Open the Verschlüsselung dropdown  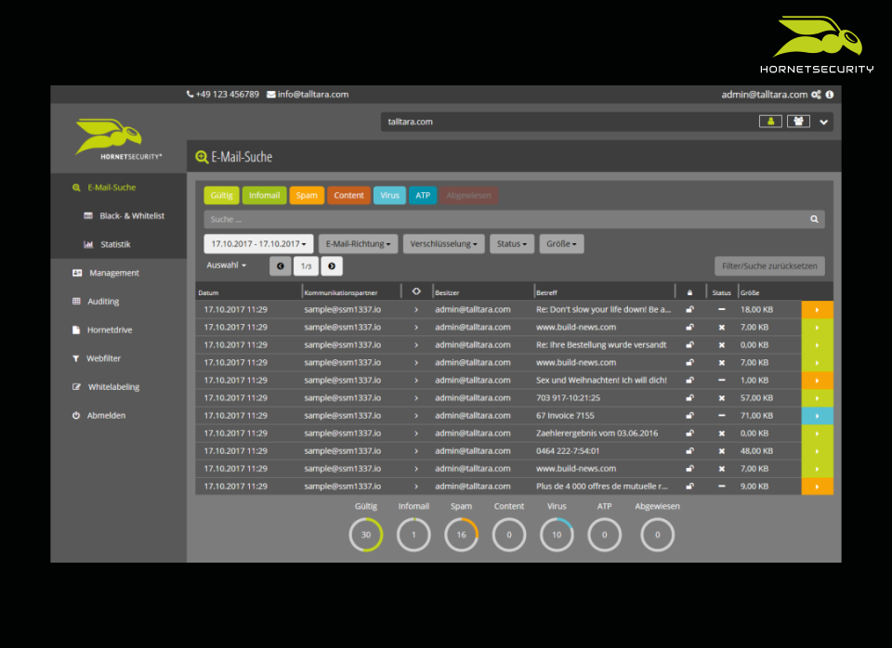pyautogui.click(x=443, y=243)
